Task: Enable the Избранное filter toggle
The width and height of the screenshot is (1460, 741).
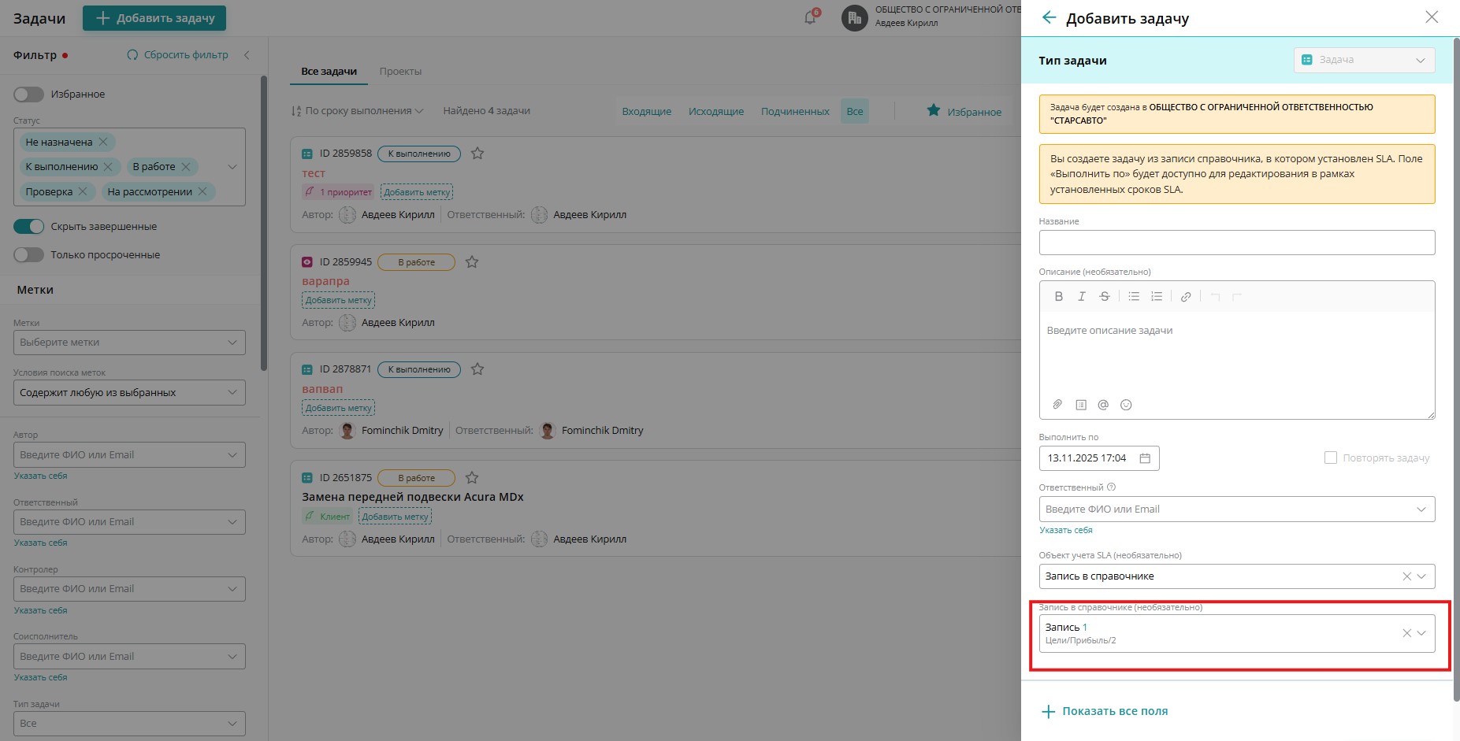Action: tap(29, 94)
